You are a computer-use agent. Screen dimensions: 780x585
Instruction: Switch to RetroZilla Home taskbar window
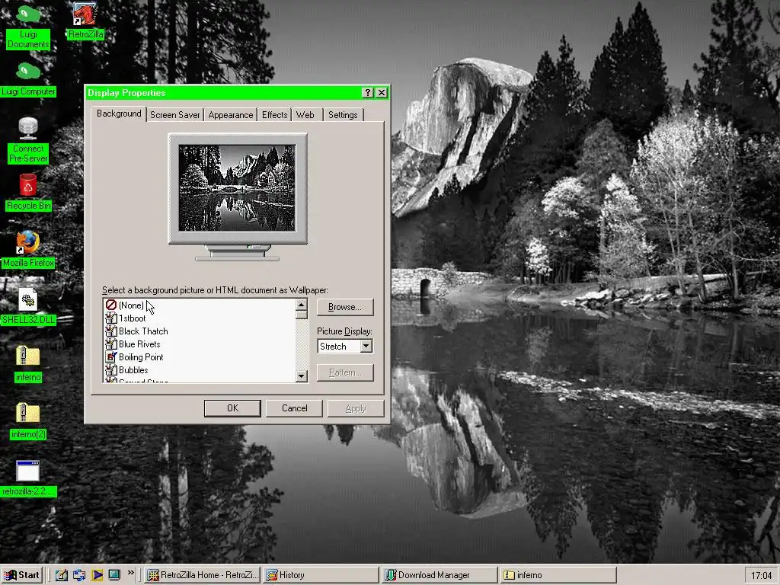pyautogui.click(x=203, y=575)
